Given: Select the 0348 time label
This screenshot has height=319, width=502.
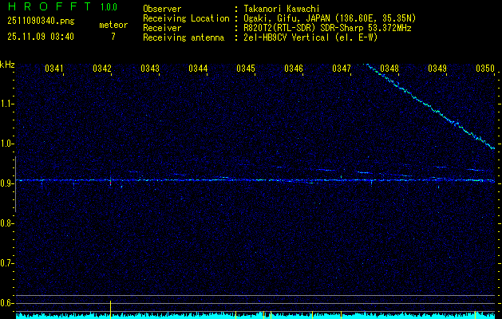Looking at the screenshot, I should pos(389,69).
